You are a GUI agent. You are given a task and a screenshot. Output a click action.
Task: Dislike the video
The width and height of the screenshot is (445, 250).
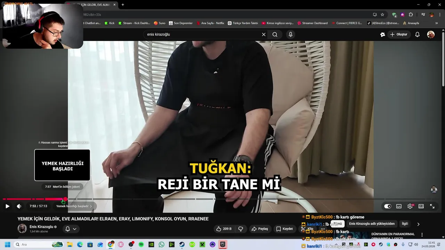point(241,229)
